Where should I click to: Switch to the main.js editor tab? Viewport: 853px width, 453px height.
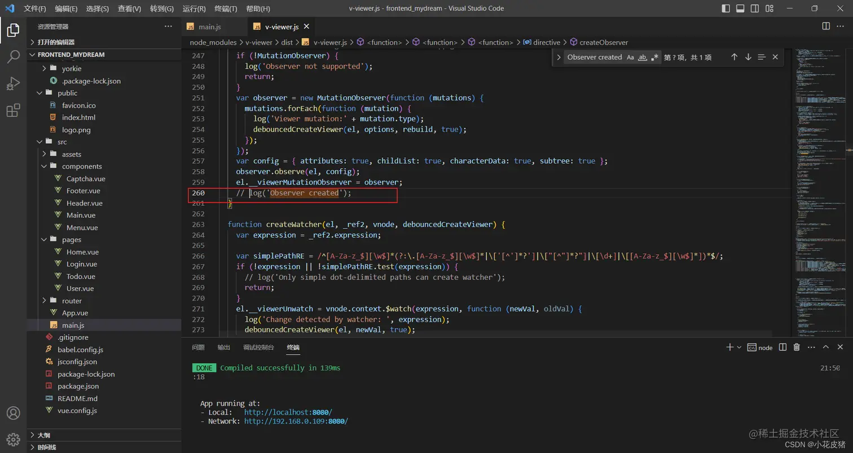click(x=209, y=27)
